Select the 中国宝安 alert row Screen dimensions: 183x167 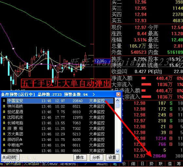coord(60,101)
